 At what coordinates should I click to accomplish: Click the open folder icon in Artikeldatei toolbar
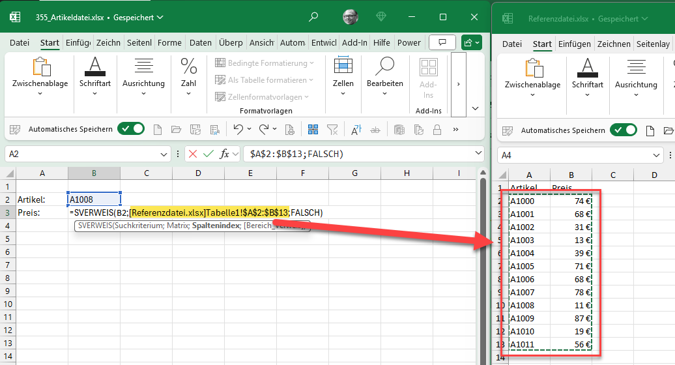(x=176, y=129)
